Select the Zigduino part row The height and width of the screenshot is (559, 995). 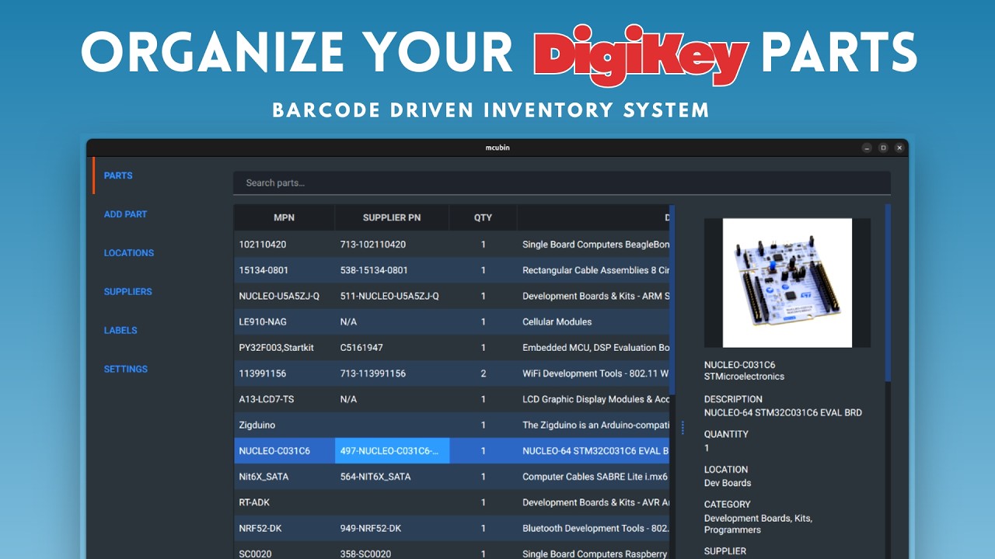tap(452, 425)
